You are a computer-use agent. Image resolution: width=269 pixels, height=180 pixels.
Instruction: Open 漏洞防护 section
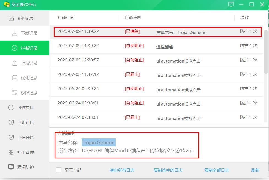coord(25,167)
